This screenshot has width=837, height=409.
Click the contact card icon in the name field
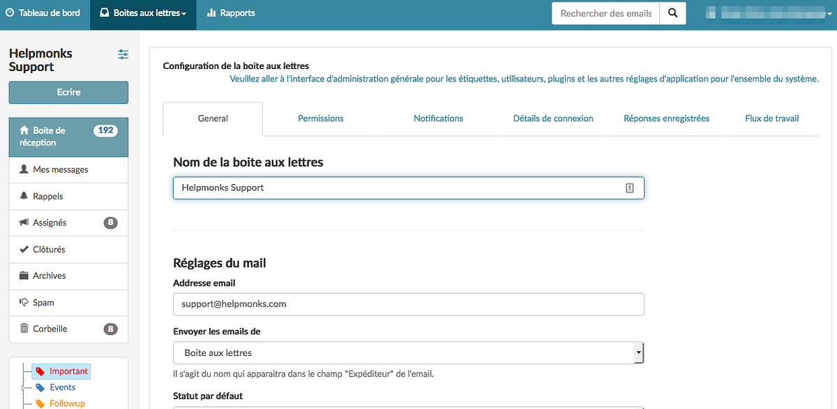coord(630,188)
